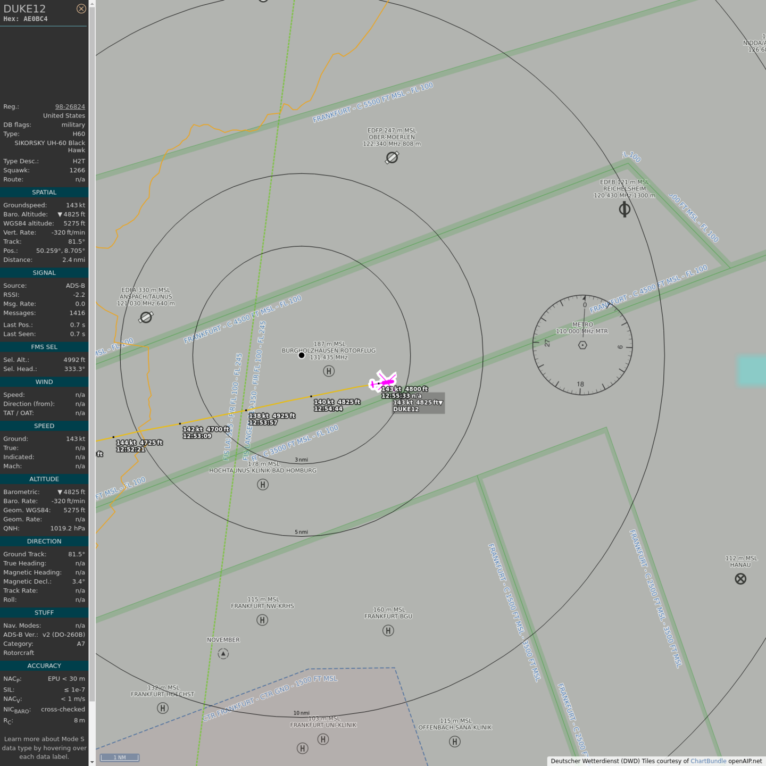766x766 pixels.
Task: Click the METRO VOR compass rose center
Action: pyautogui.click(x=582, y=345)
